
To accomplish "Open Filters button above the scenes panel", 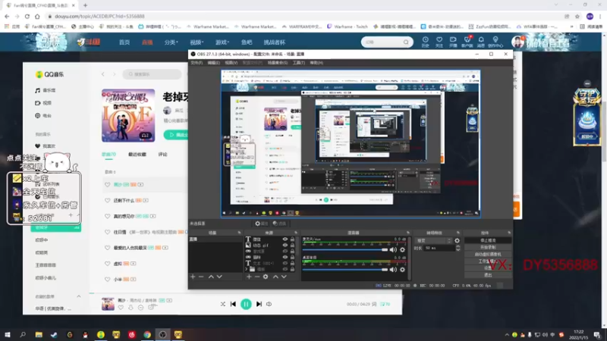I will tap(279, 224).
